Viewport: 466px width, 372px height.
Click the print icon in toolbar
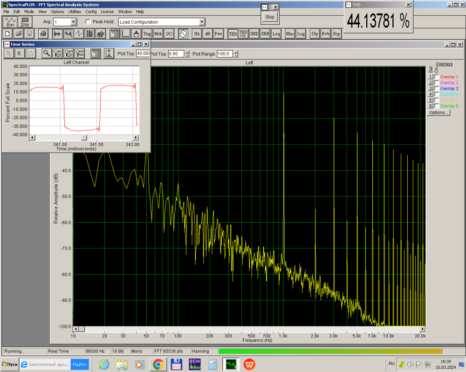tap(43, 34)
